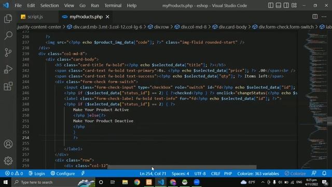
Task: Split the editor right
Action: (315, 17)
